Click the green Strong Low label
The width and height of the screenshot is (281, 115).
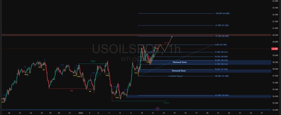[x=166, y=103]
